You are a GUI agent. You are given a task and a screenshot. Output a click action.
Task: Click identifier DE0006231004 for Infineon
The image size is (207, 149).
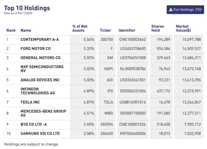click(x=132, y=91)
